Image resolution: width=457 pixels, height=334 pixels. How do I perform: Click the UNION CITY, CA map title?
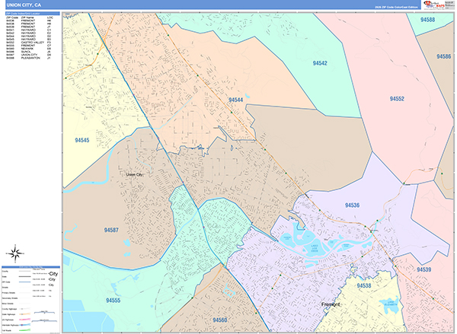pyautogui.click(x=24, y=5)
